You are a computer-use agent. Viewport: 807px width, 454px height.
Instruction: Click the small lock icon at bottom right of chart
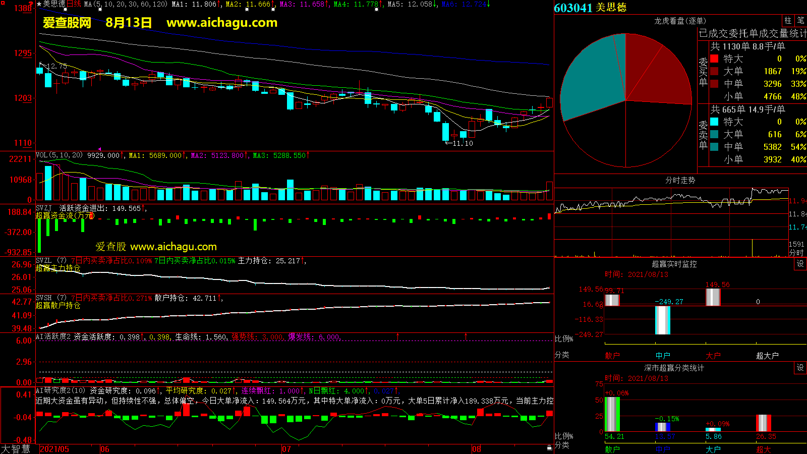[x=549, y=447]
